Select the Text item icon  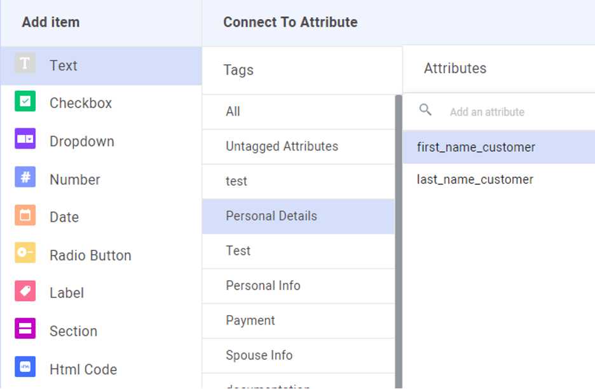25,64
